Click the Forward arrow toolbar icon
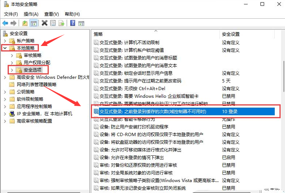 14,23
